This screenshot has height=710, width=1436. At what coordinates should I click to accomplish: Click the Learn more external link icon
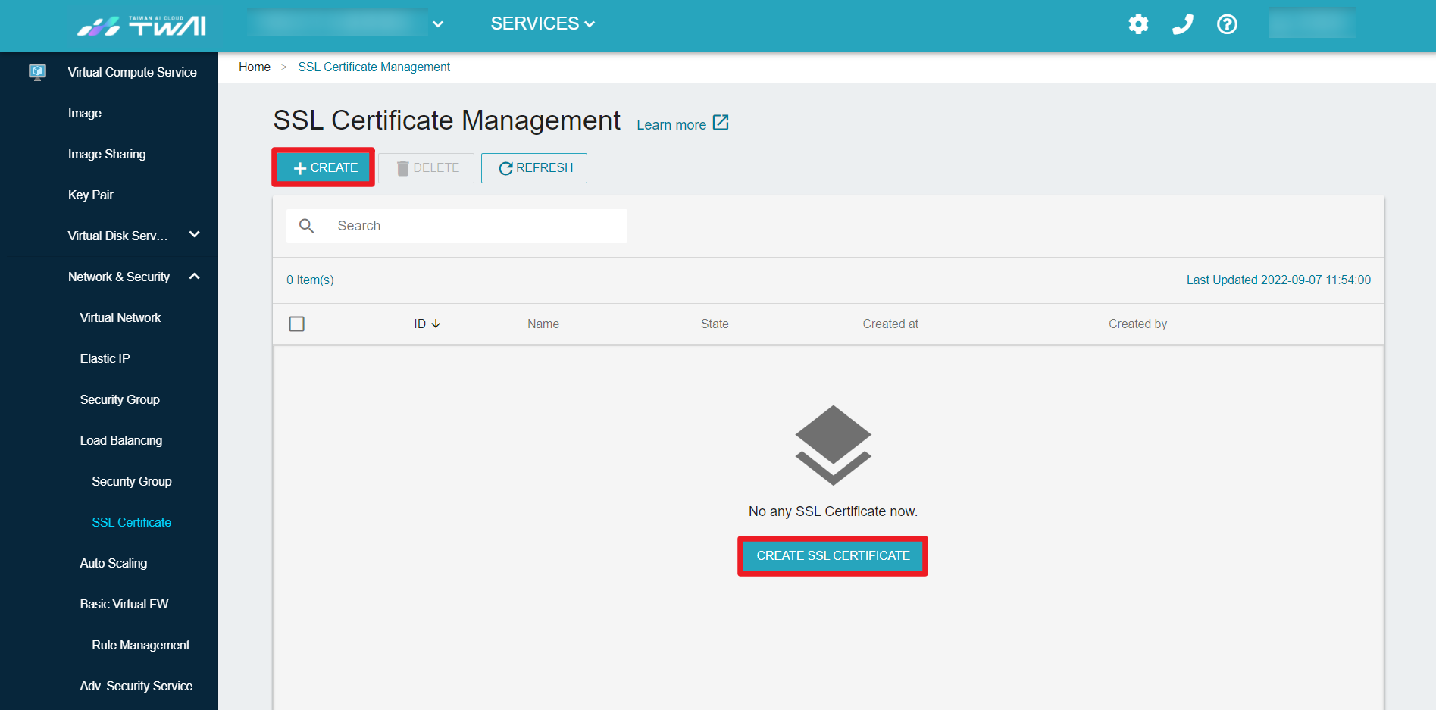(x=721, y=123)
